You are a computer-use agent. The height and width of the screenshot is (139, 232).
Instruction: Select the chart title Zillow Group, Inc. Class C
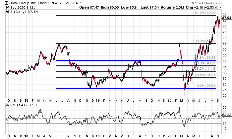[29, 3]
